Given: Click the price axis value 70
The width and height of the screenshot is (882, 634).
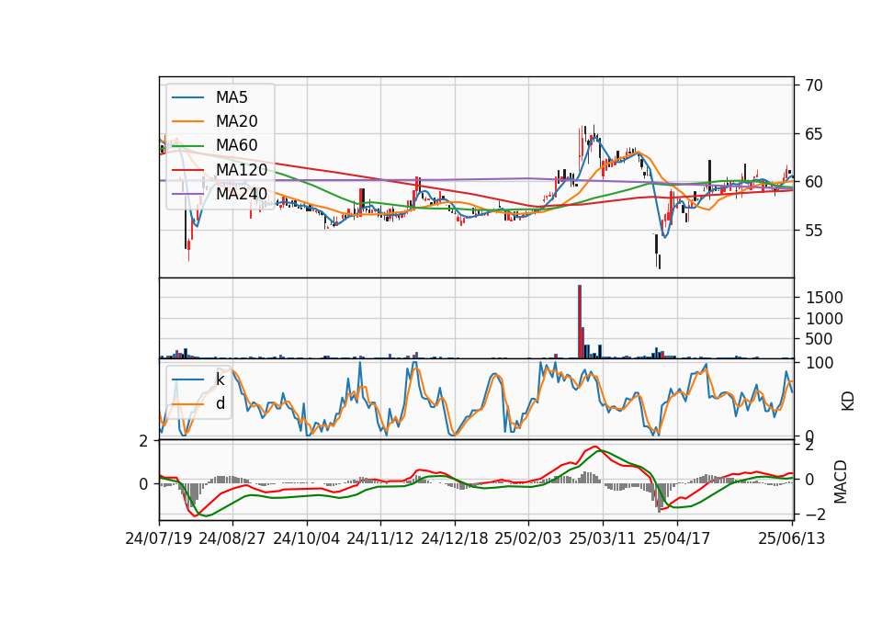Looking at the screenshot, I should pyautogui.click(x=814, y=85).
